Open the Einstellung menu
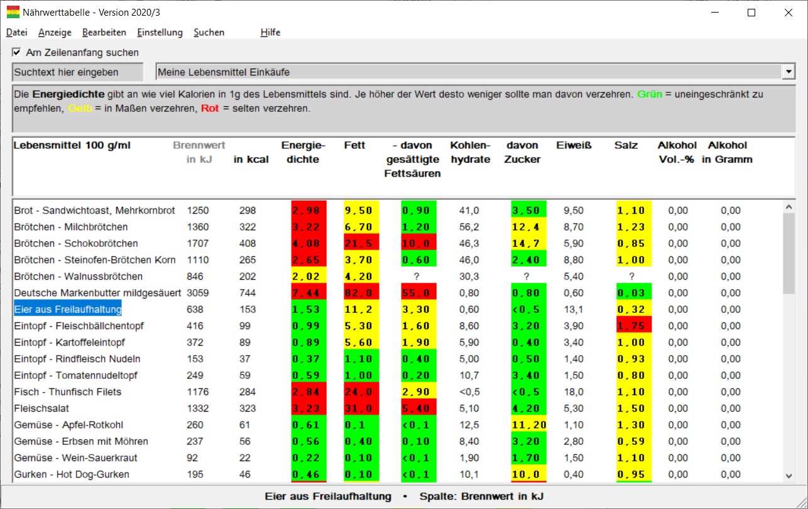 (x=160, y=33)
